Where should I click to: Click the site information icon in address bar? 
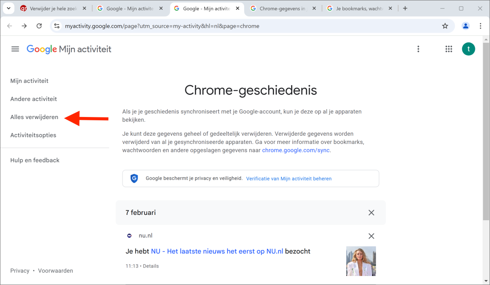tap(57, 26)
